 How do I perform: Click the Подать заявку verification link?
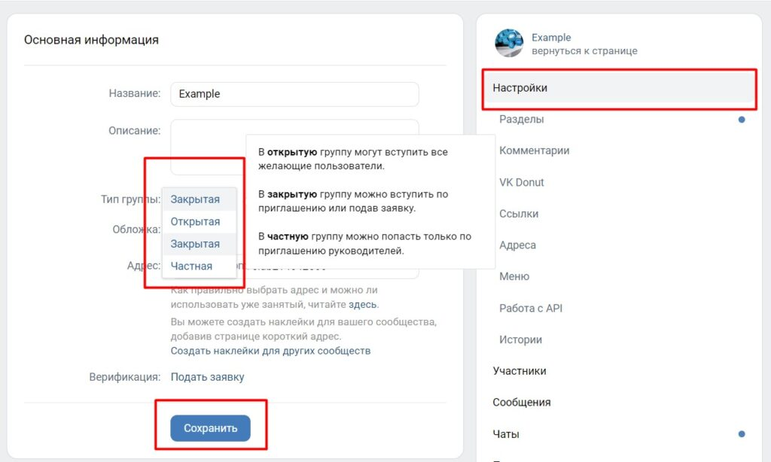tap(207, 377)
